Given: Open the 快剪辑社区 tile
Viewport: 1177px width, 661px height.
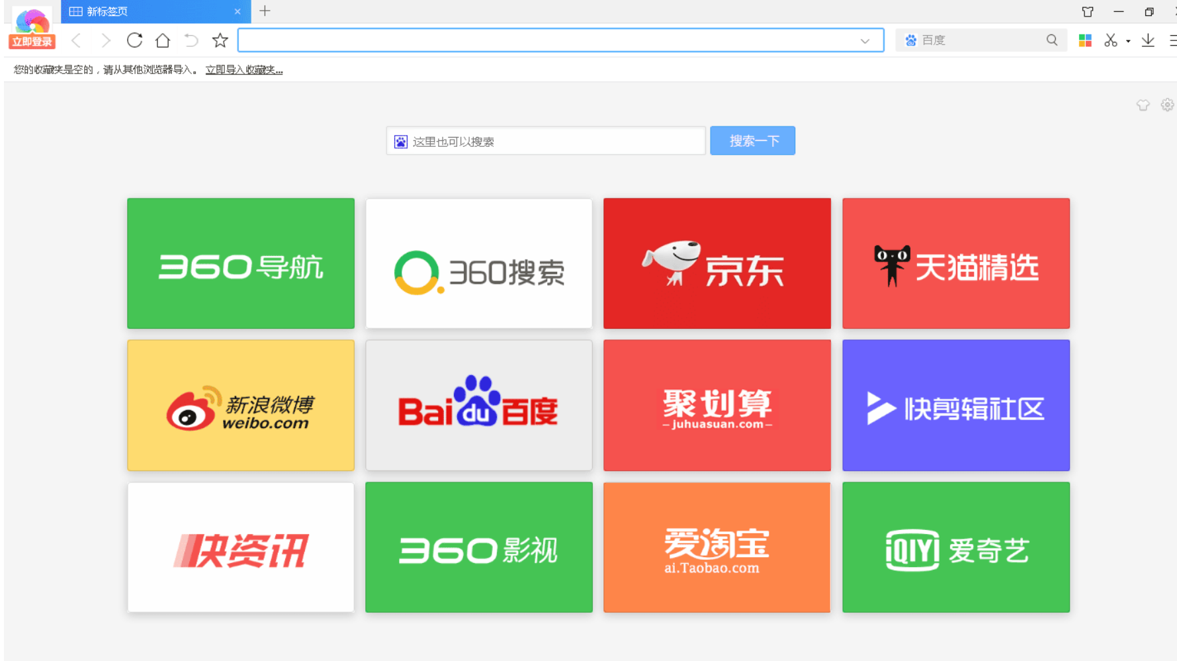Looking at the screenshot, I should [956, 406].
